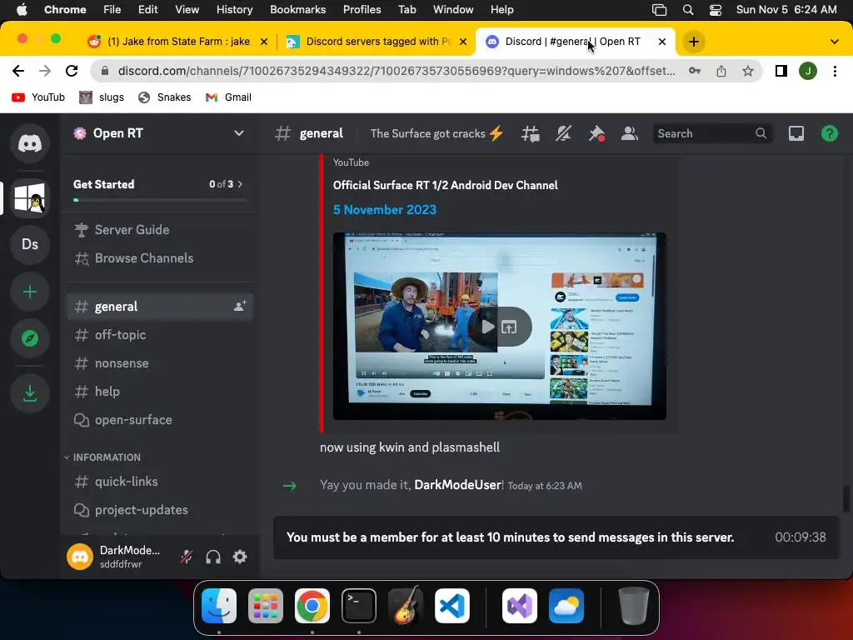Open the History menu in menu bar

[x=234, y=9]
